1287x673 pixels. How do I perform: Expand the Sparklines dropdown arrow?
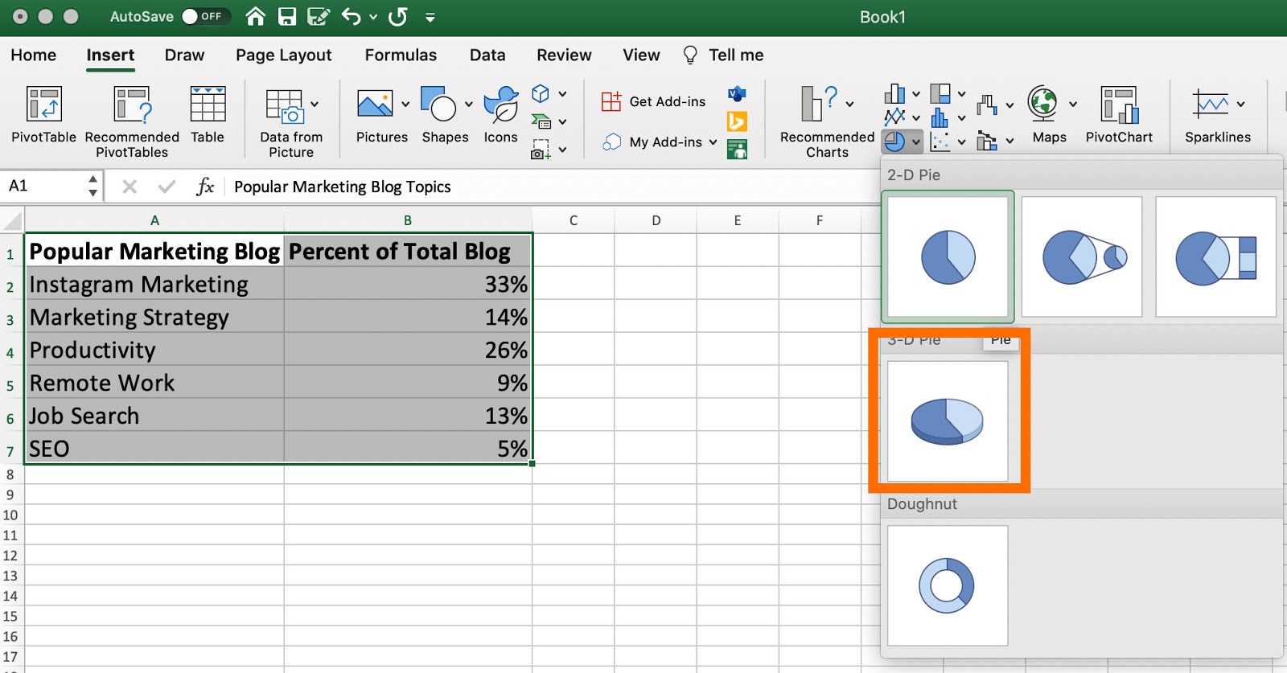1240,105
